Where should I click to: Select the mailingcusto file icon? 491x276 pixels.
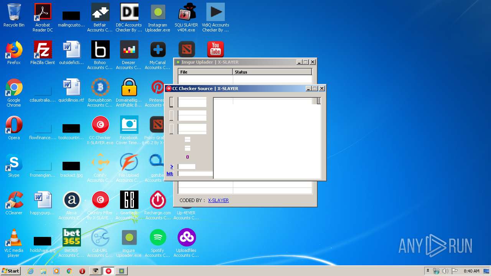click(71, 19)
